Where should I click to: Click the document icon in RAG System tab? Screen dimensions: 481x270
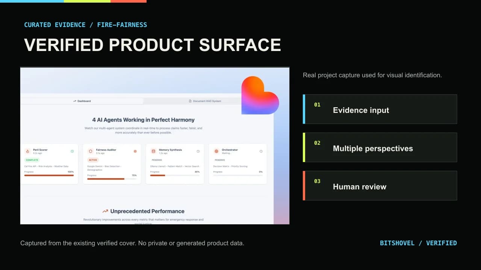[190, 101]
